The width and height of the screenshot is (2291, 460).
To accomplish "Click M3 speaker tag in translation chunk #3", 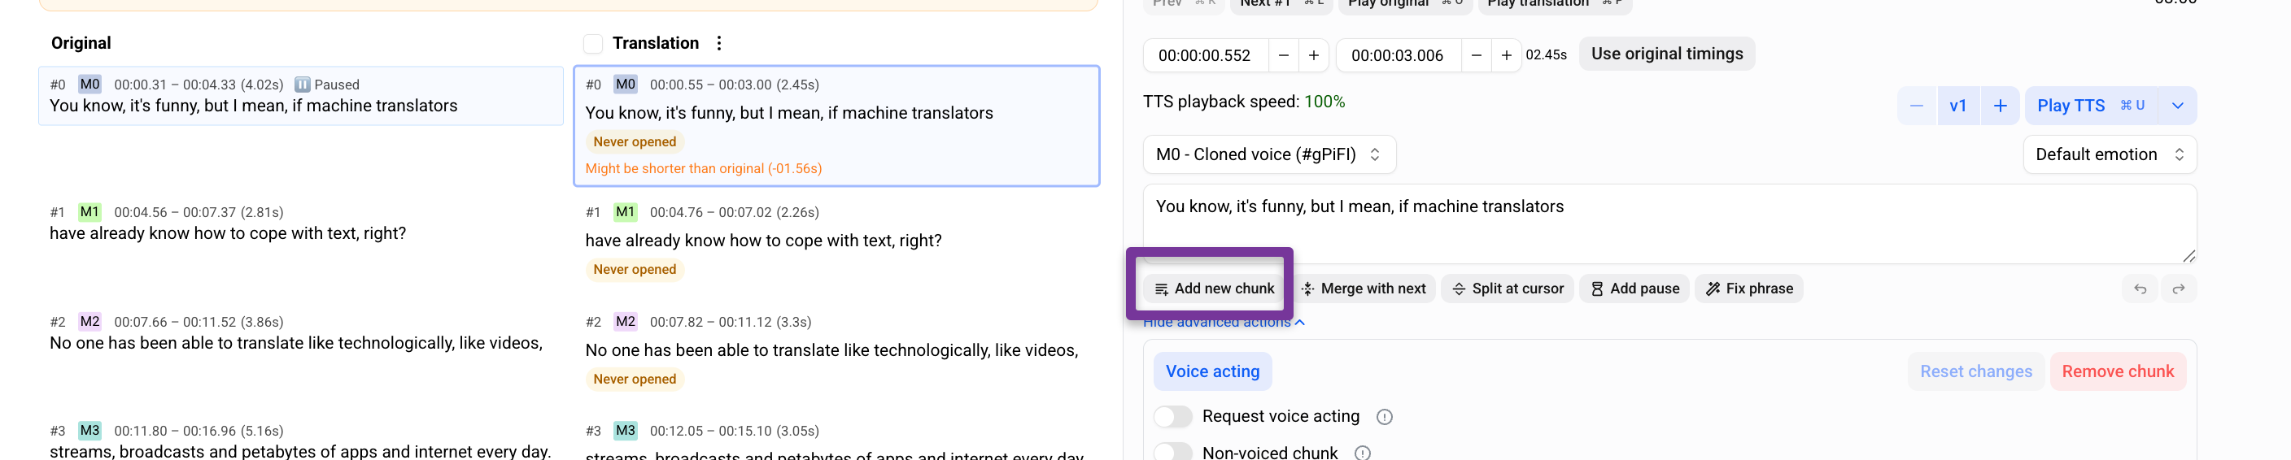I will 625,431.
